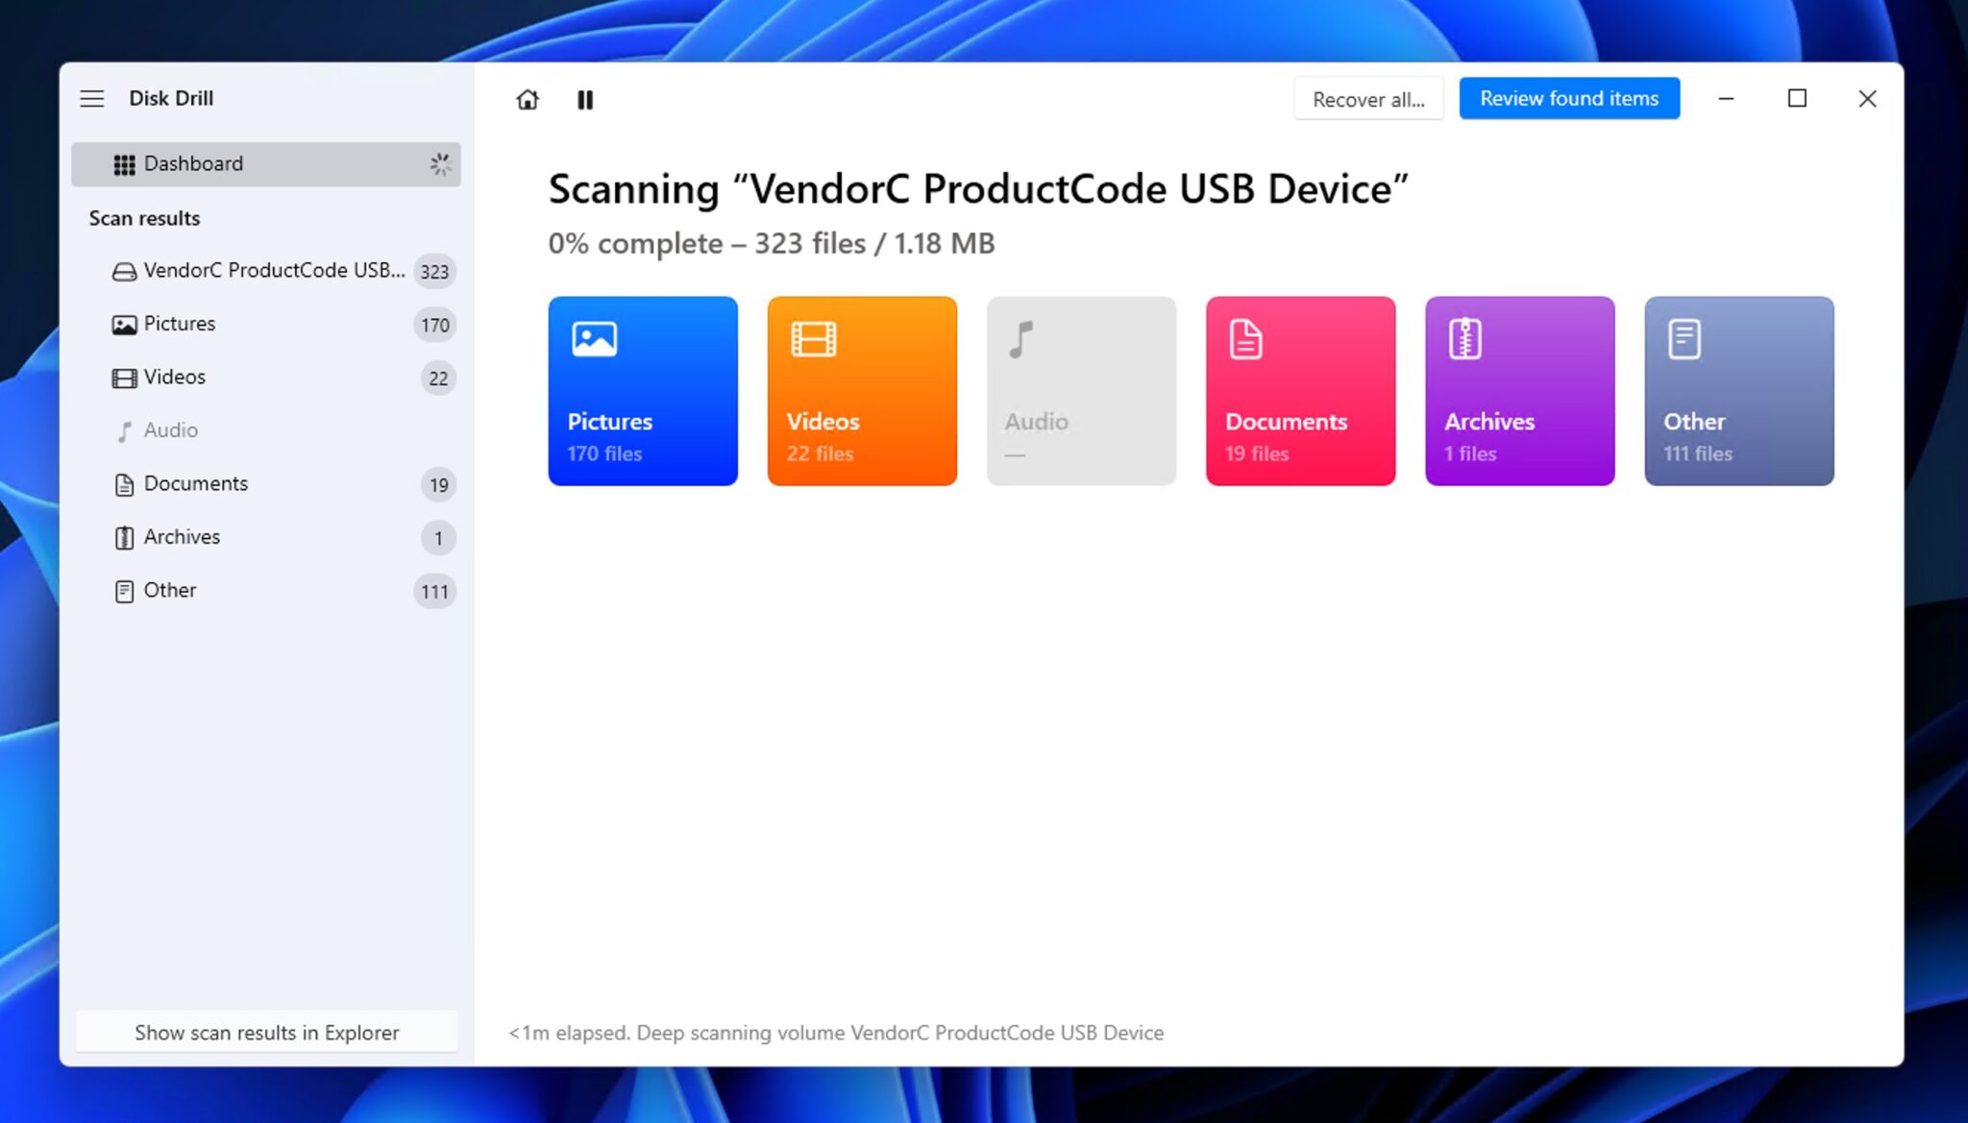Image resolution: width=1968 pixels, height=1123 pixels.
Task: Click Recover all button
Action: click(x=1368, y=98)
